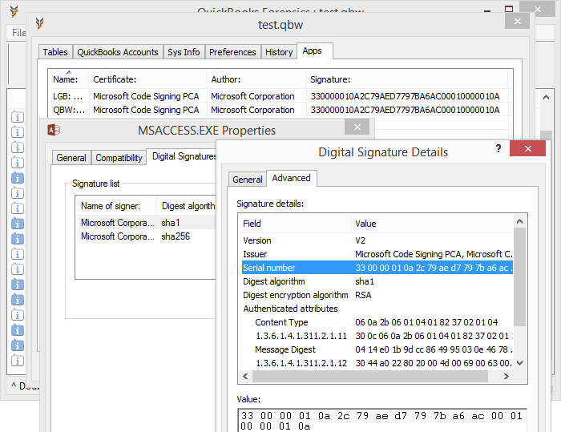This screenshot has width=561, height=432.
Task: Select the 1.3.6.1.4.1.311.2.1.11 row
Action: [x=377, y=336]
